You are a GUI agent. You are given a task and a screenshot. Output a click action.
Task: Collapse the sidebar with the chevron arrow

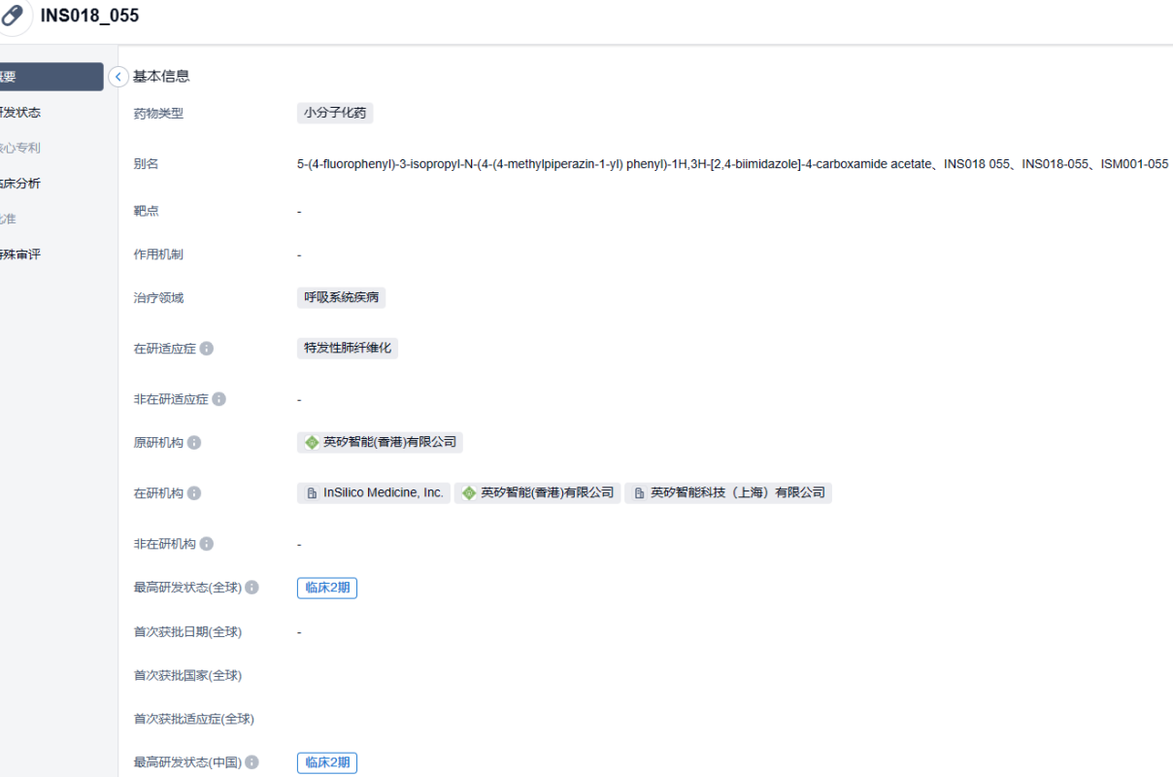118,77
